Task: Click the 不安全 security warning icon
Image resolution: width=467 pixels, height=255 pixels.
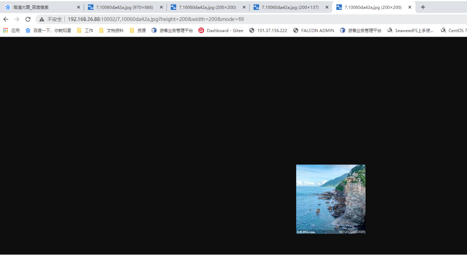Action: click(x=42, y=19)
